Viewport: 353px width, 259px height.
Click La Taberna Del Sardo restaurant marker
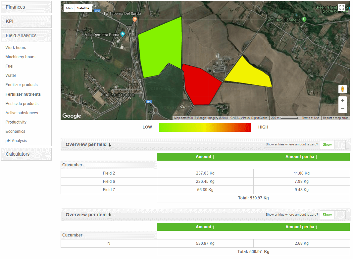click(x=135, y=19)
